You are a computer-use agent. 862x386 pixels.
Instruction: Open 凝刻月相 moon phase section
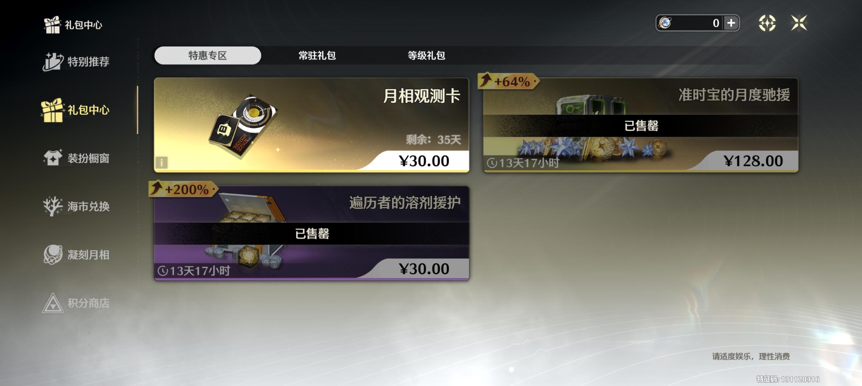tap(76, 254)
